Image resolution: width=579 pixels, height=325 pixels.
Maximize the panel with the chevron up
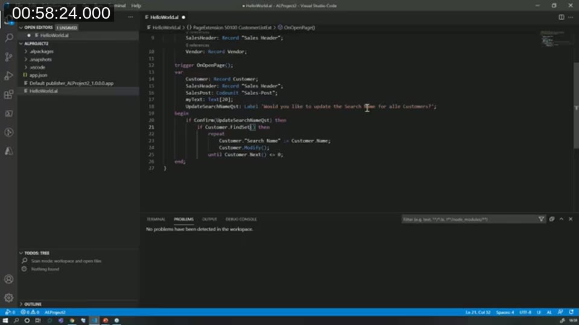tap(562, 219)
